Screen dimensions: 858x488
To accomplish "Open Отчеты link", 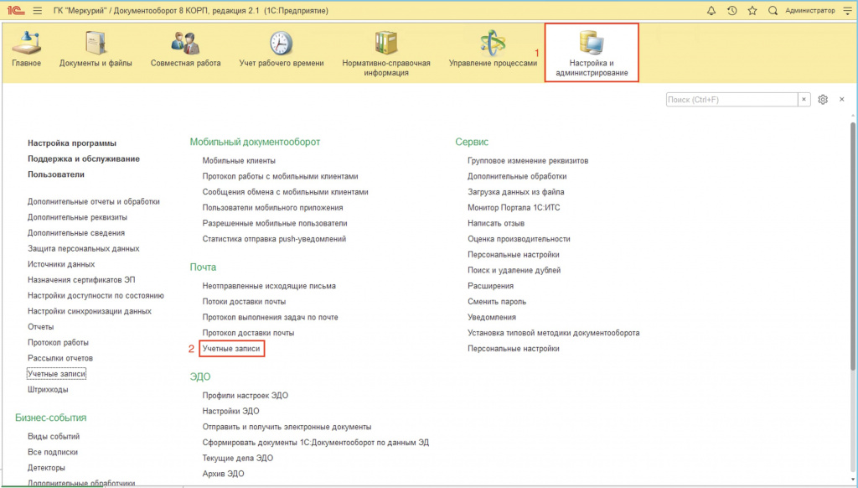I will click(40, 327).
